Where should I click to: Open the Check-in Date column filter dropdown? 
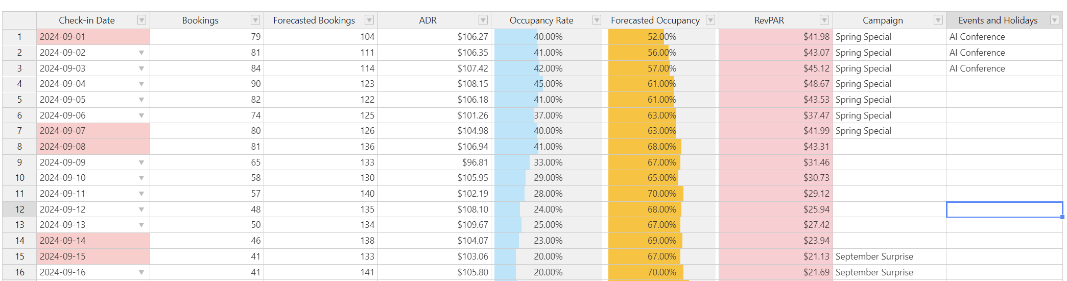point(142,20)
